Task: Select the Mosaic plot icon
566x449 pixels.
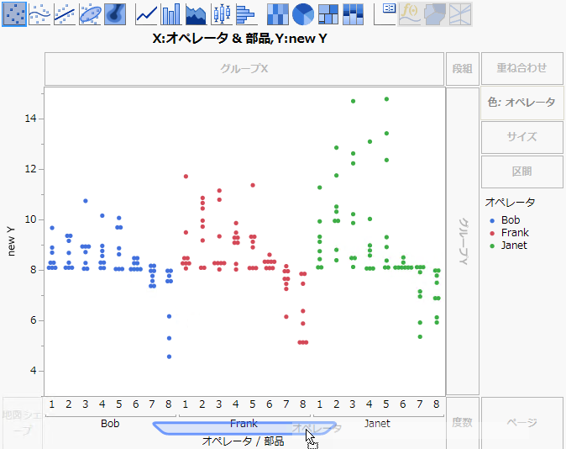Action: click(x=353, y=14)
